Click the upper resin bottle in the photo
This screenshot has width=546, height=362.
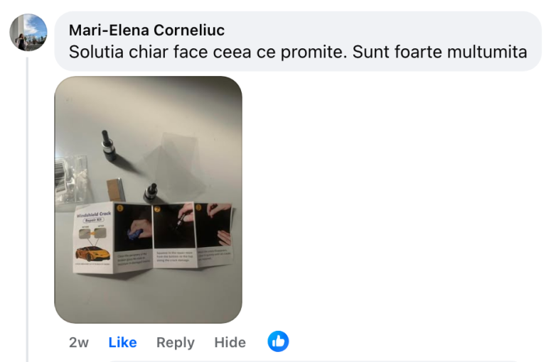tap(109, 145)
